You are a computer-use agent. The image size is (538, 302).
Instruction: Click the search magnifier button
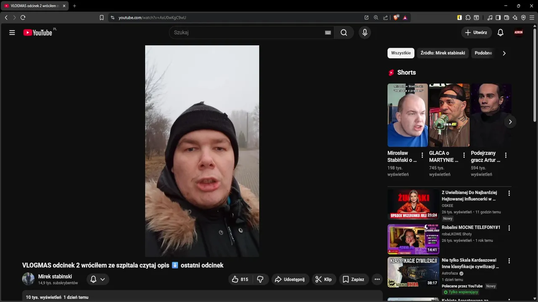[344, 32]
